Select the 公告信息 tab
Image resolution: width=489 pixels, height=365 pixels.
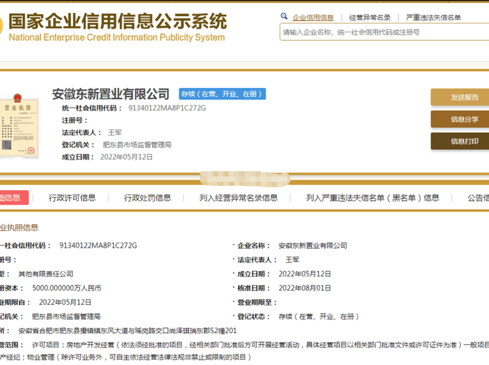click(477, 197)
